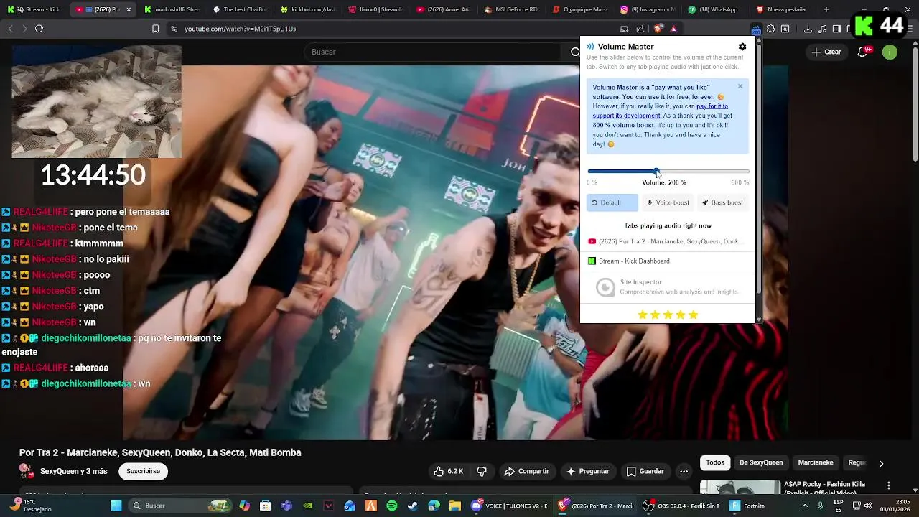This screenshot has height=517, width=919.
Task: Bookmark this page icon in address bar
Action: tap(155, 29)
